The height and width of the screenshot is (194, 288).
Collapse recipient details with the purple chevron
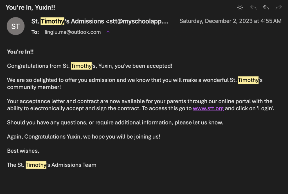[108, 32]
